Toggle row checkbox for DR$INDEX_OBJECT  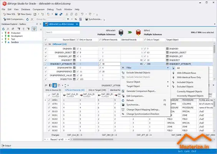point(46,53)
